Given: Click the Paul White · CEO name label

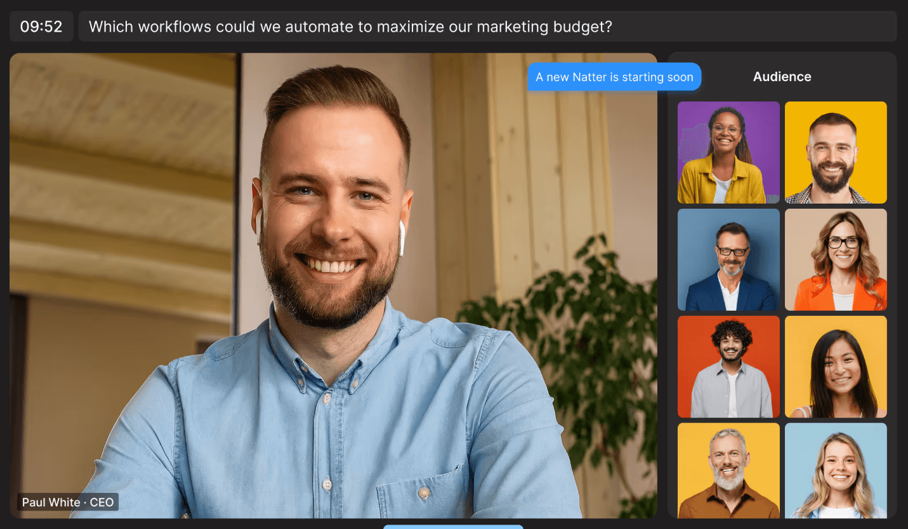Looking at the screenshot, I should point(67,502).
